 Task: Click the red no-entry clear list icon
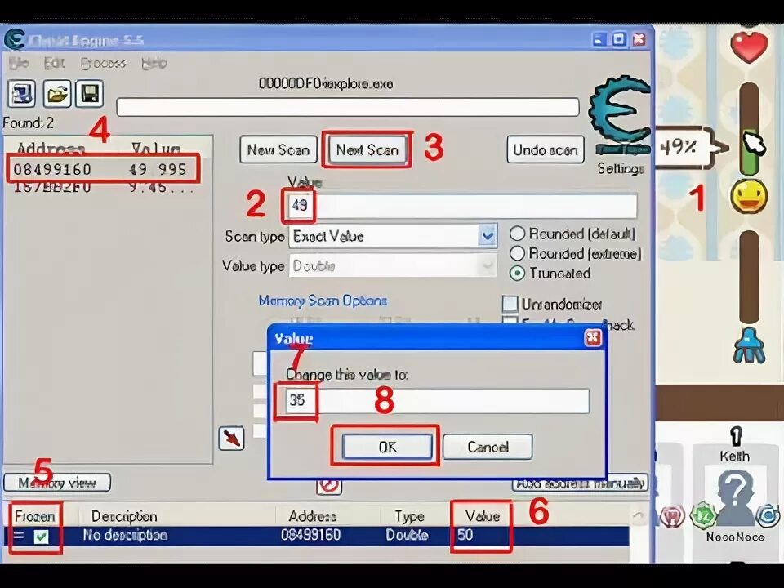[x=329, y=486]
